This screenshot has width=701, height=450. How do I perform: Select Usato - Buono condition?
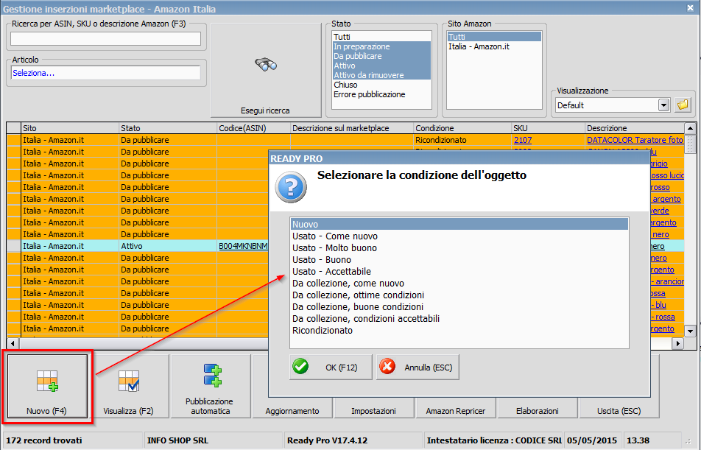pos(459,259)
